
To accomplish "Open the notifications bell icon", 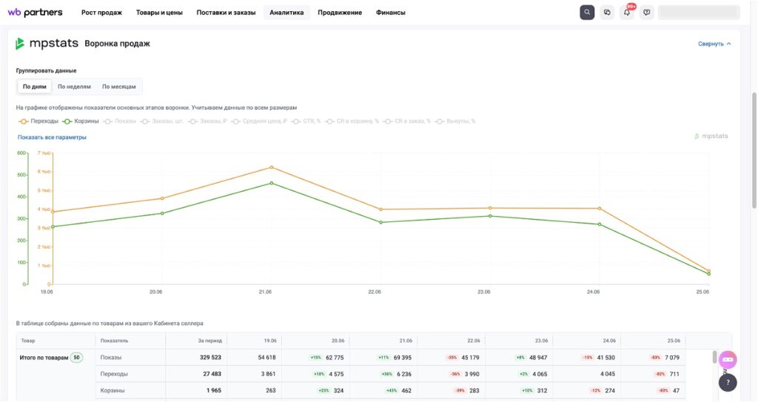I will [x=627, y=13].
